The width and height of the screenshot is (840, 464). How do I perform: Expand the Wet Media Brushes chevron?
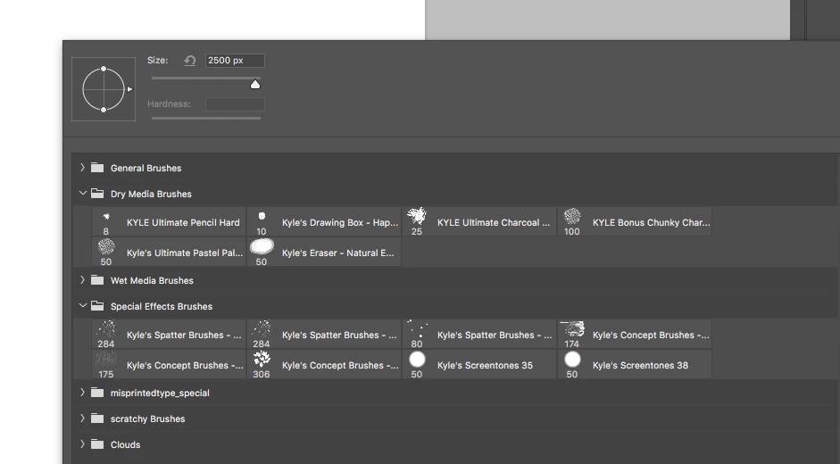[x=82, y=280]
